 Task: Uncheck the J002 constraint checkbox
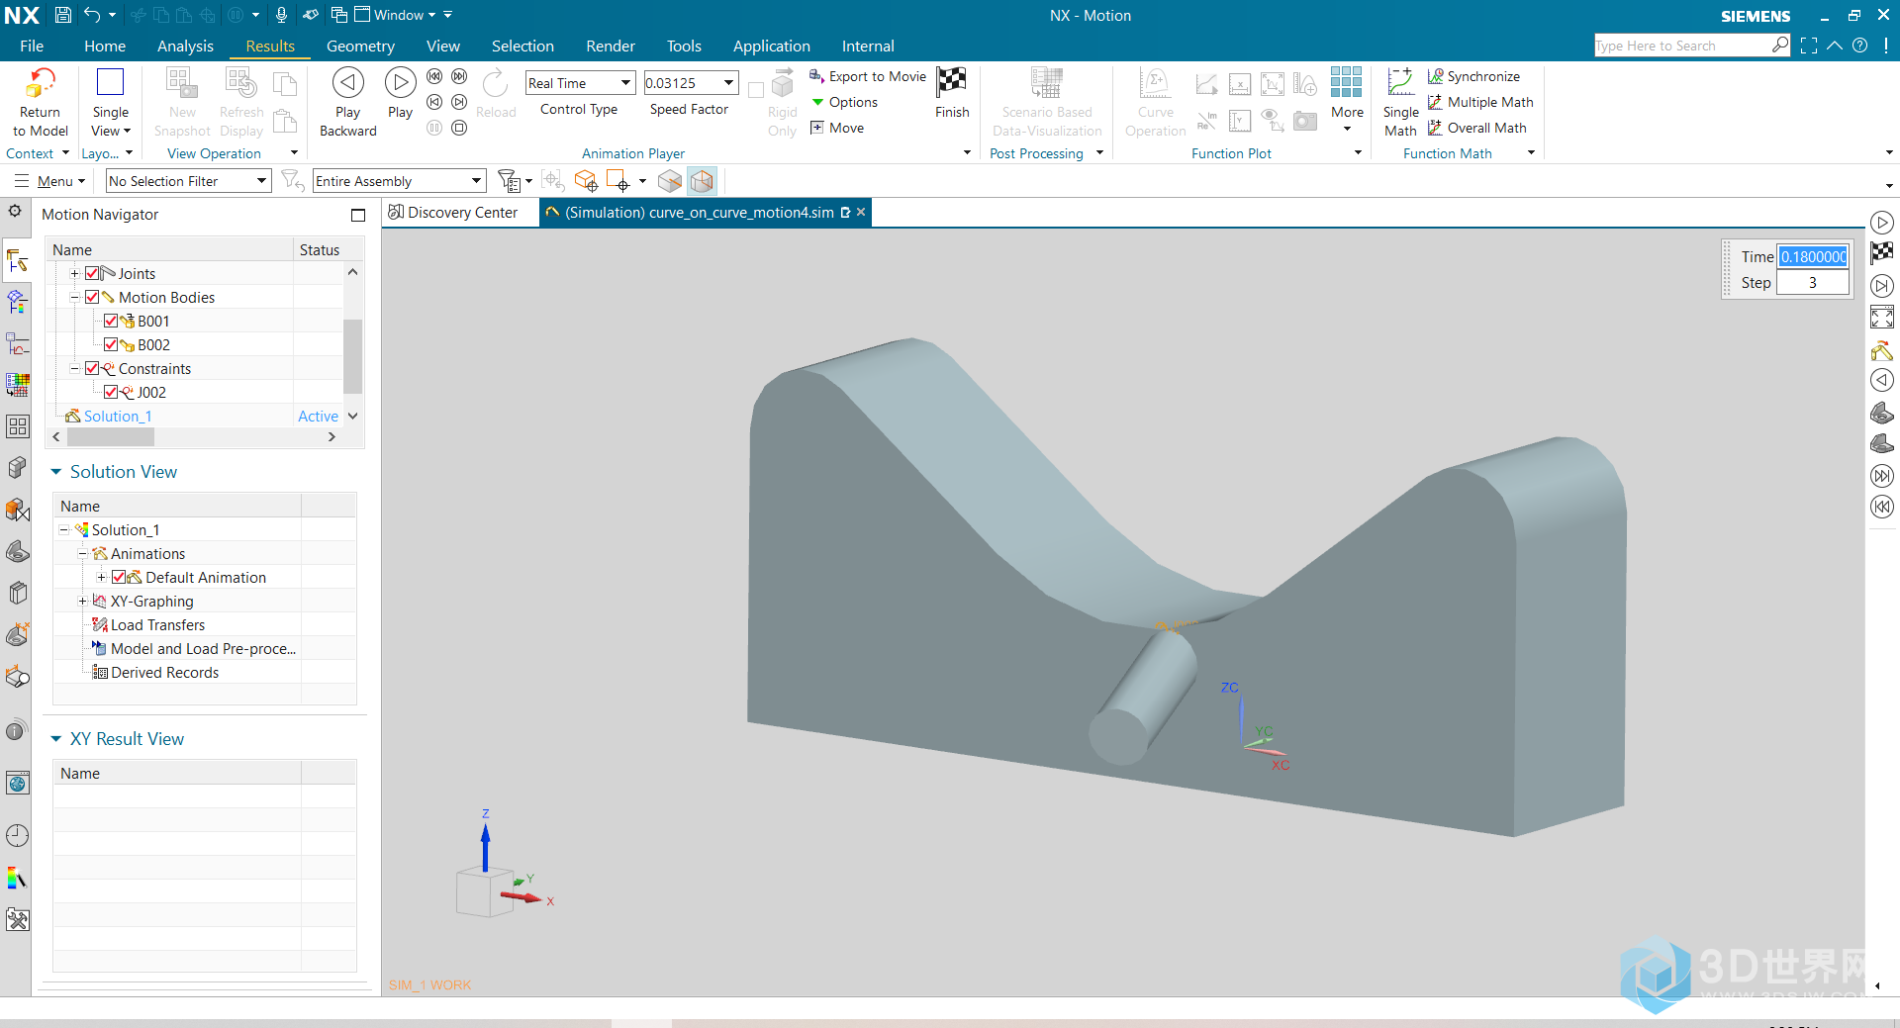[111, 392]
